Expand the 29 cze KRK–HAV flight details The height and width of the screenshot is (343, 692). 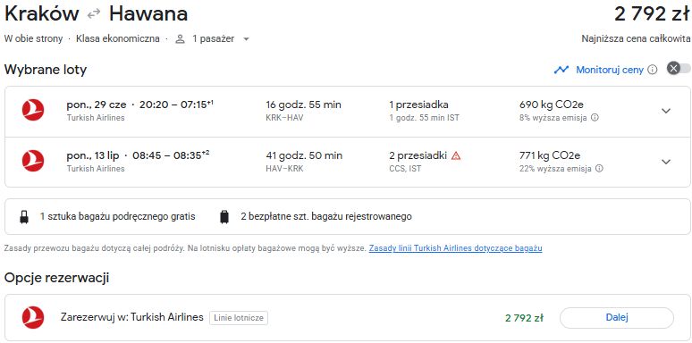coord(666,111)
